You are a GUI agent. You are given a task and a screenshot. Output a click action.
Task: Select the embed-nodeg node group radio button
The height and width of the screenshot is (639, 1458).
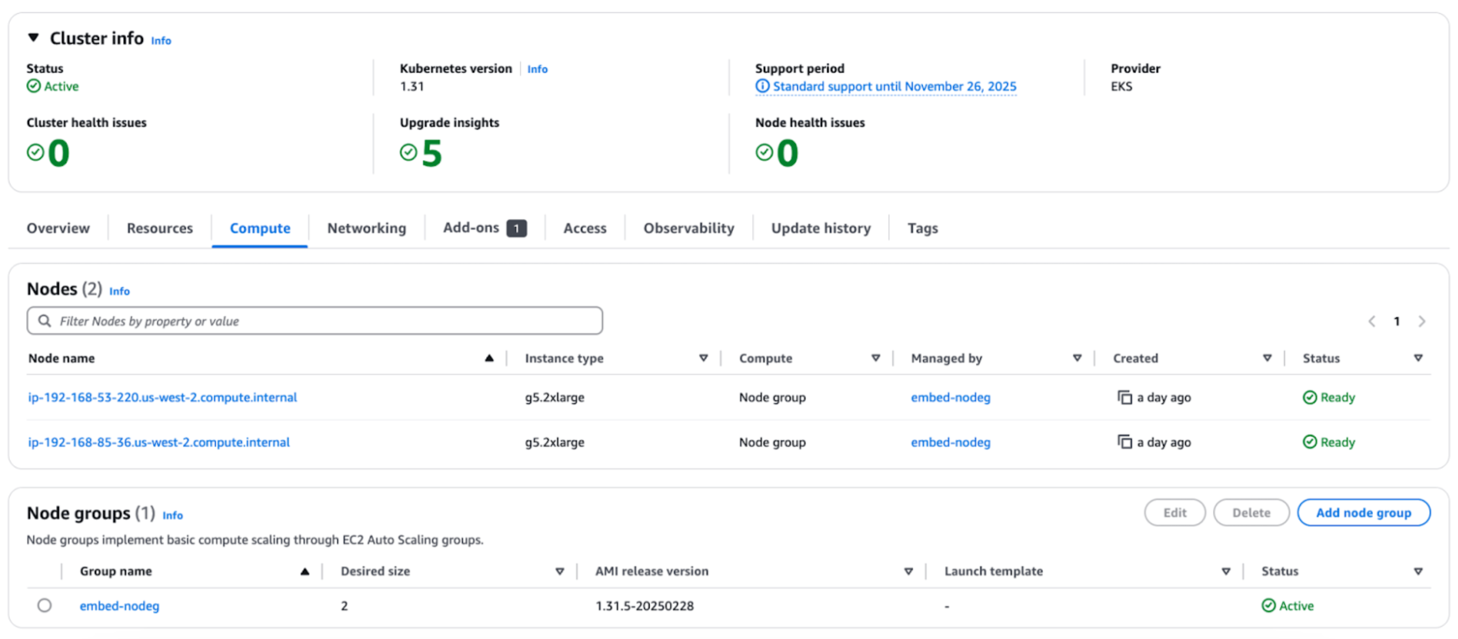(44, 605)
